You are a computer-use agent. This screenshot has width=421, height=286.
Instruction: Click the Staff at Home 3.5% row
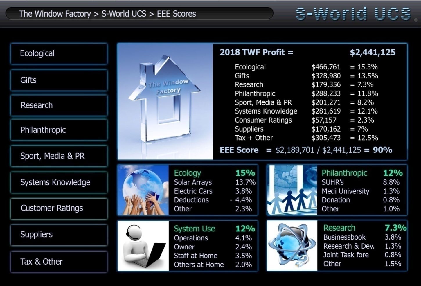click(213, 256)
